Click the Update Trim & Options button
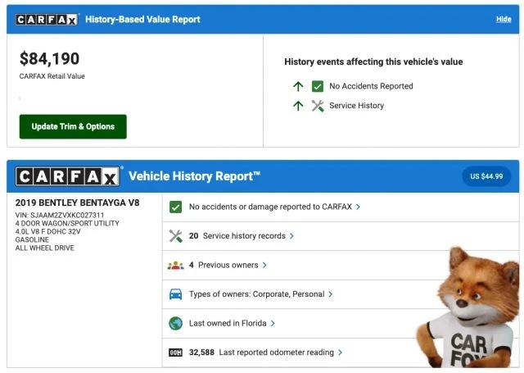This screenshot has width=524, height=373. [73, 126]
